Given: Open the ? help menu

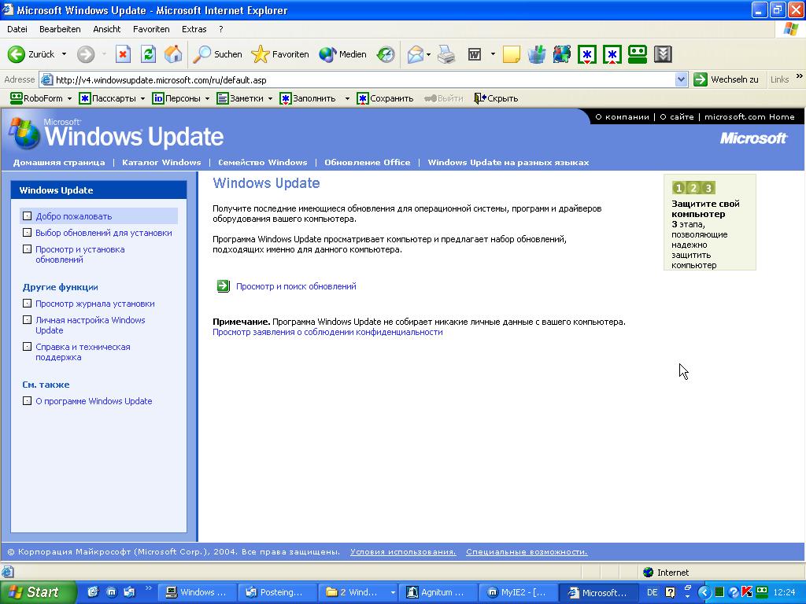Looking at the screenshot, I should tap(221, 29).
